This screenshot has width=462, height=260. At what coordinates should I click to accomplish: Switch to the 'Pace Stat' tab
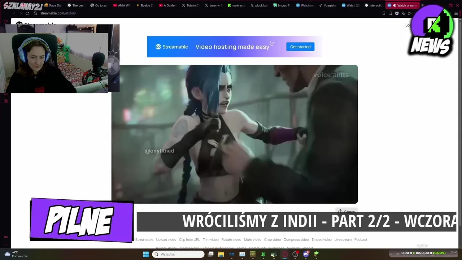[53, 5]
